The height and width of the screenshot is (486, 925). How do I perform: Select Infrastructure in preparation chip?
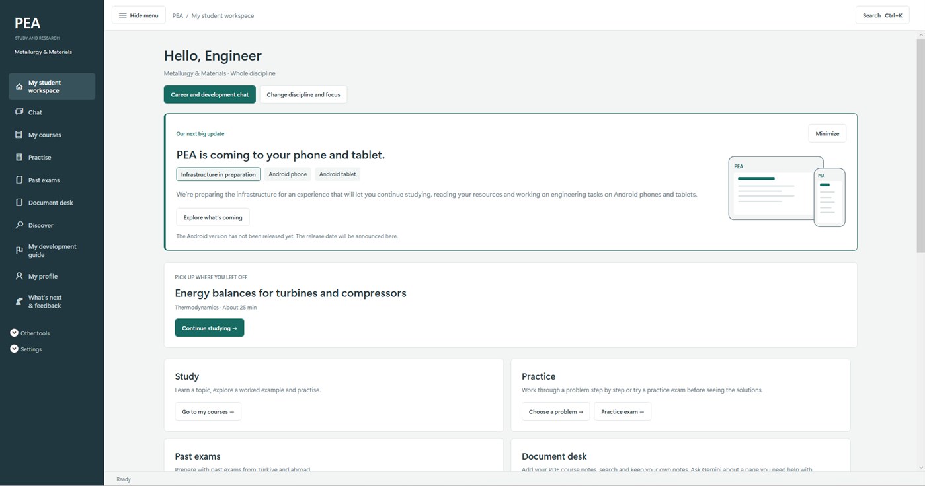tap(218, 174)
